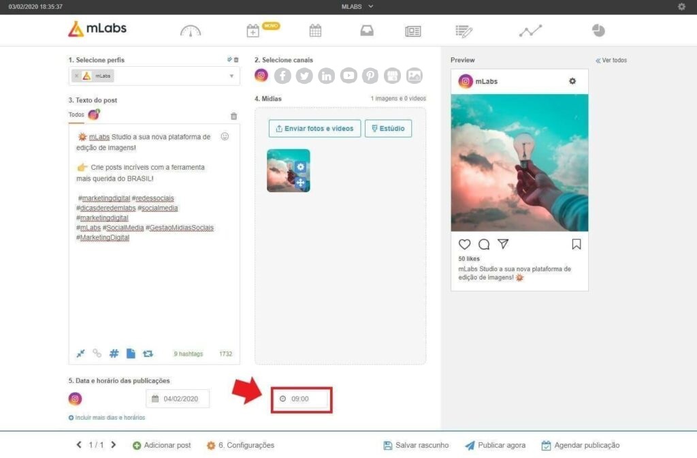
Task: Open the line chart analytics icon
Action: 530,31
